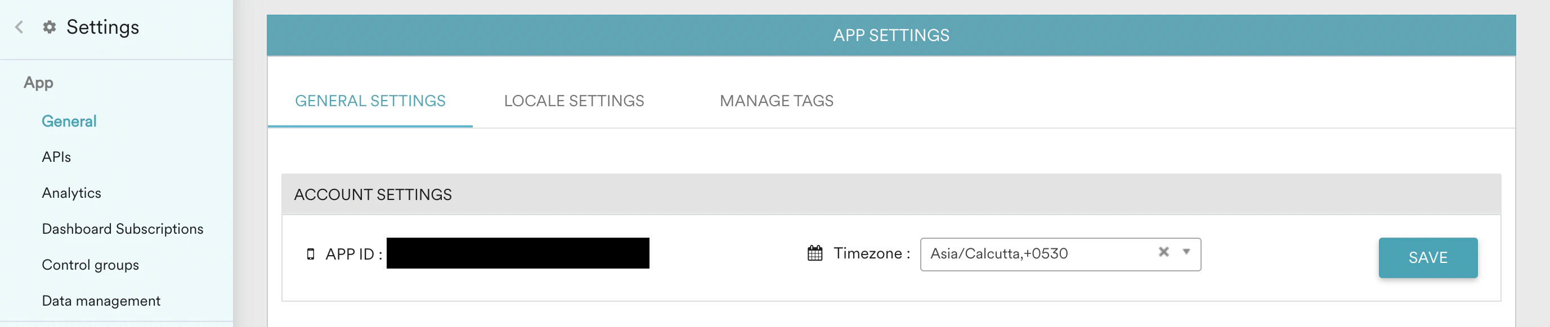1550x327 pixels.
Task: Click the settings gear icon
Action: tap(50, 27)
